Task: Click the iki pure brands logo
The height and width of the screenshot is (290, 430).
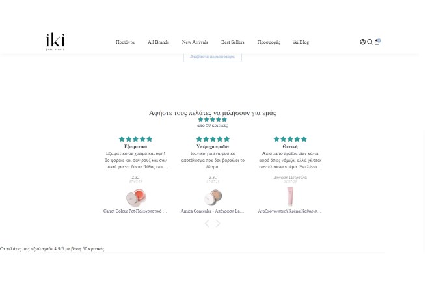Action: pyautogui.click(x=55, y=42)
